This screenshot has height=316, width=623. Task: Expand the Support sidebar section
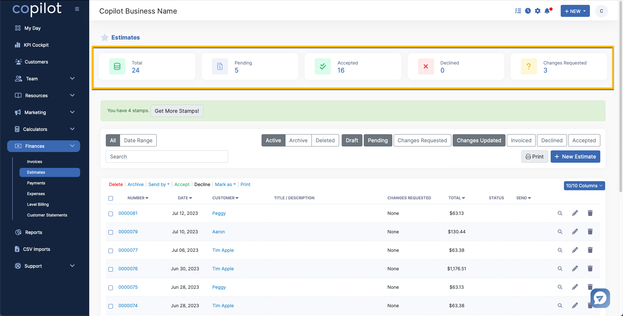click(72, 266)
